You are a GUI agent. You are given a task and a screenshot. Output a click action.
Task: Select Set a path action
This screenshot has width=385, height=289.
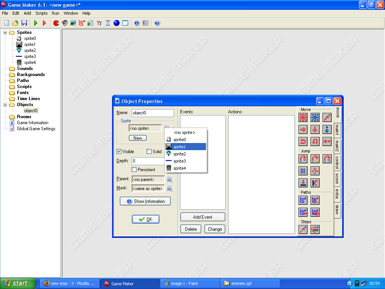coord(303,200)
